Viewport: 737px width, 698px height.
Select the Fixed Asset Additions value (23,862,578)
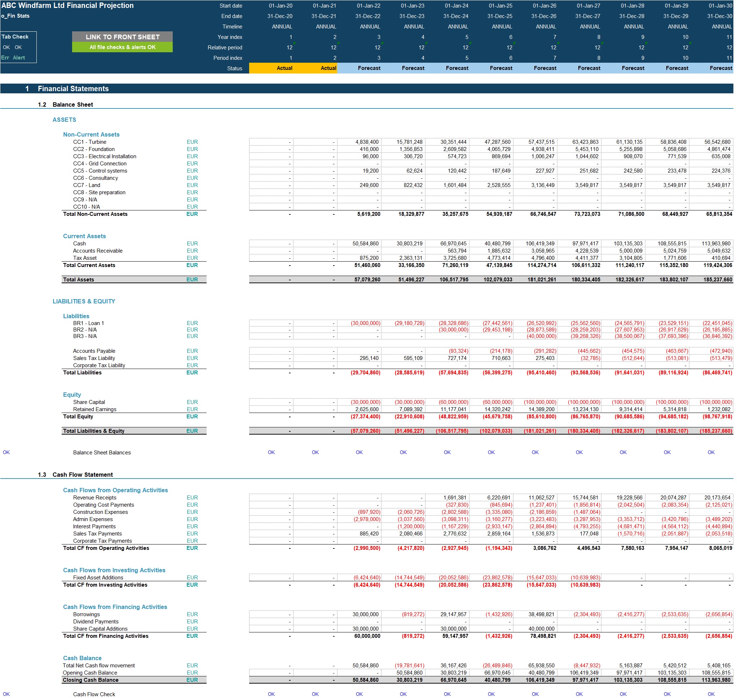(498, 578)
